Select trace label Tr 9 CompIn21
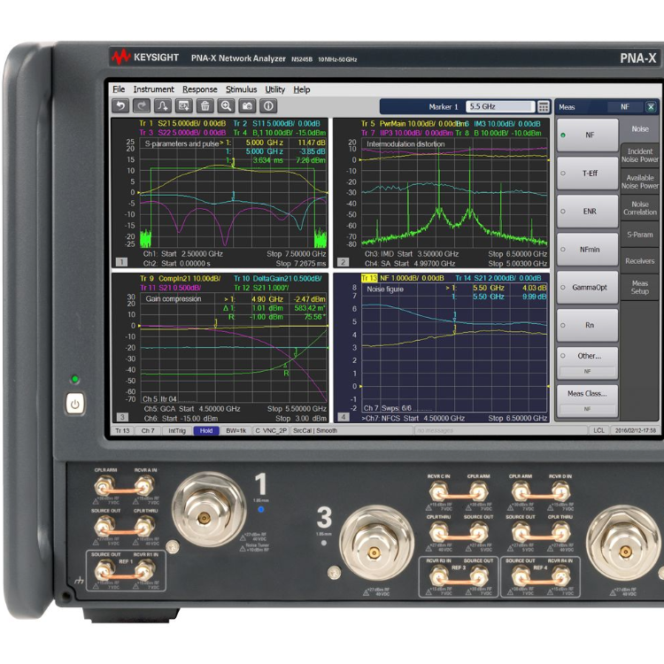Image resolution: width=664 pixels, height=664 pixels. click(x=181, y=279)
